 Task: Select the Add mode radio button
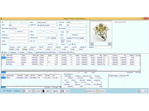point(2,91)
